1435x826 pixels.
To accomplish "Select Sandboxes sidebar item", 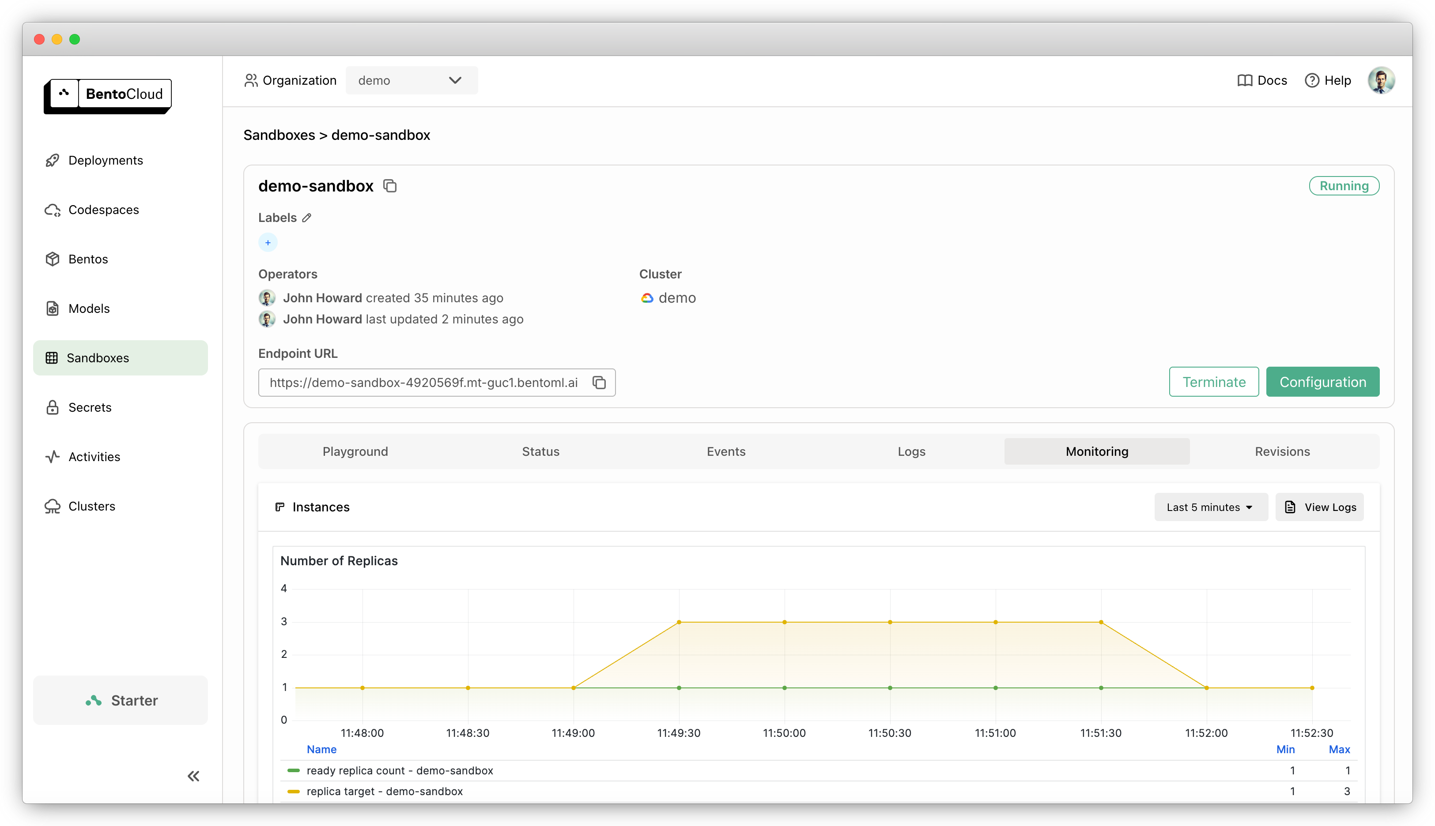I will click(x=121, y=358).
